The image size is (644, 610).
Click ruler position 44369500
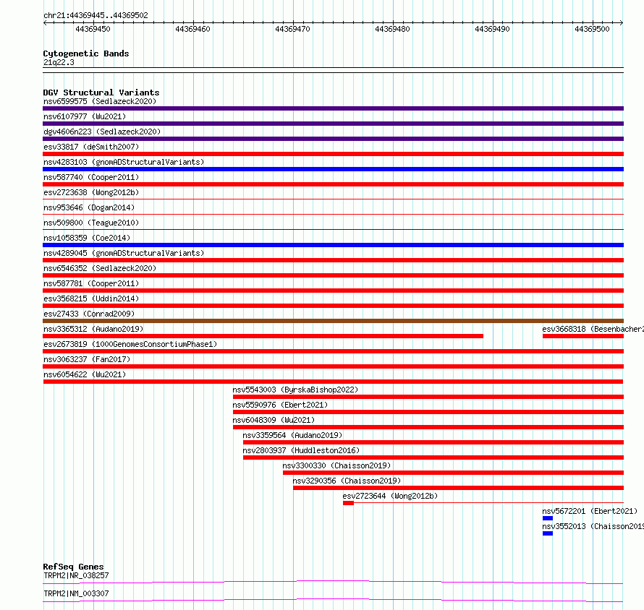tap(592, 29)
